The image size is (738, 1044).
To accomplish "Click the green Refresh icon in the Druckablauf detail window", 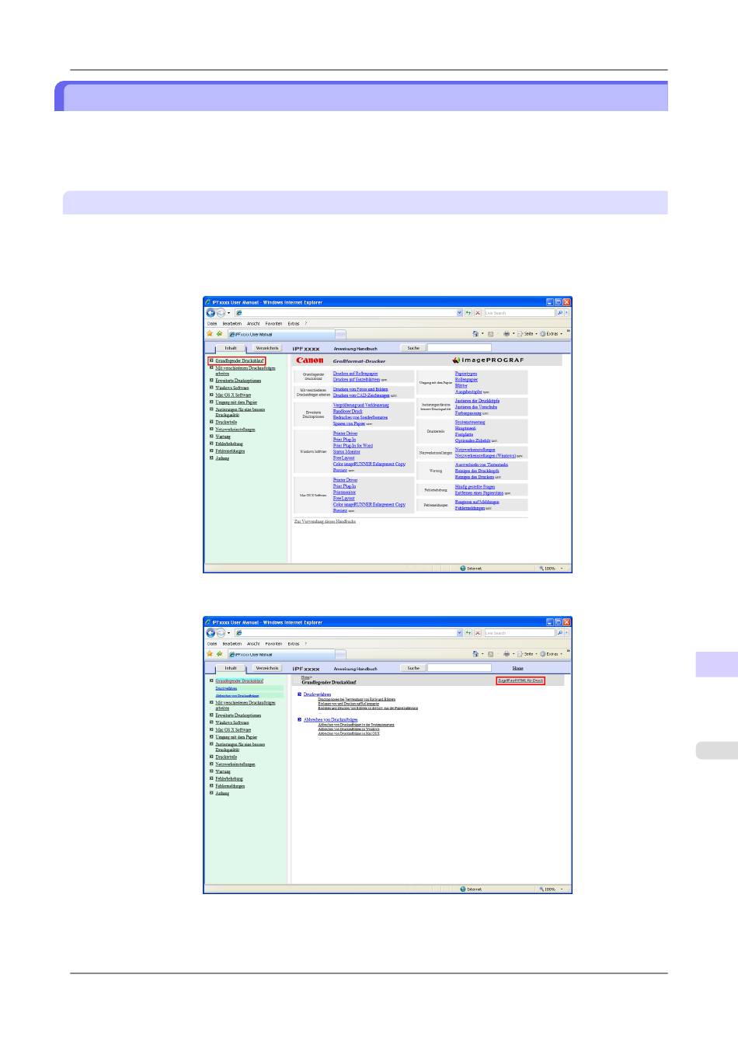I will click(x=469, y=633).
